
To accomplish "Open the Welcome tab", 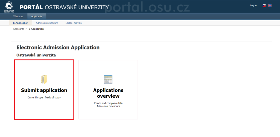I will 18,16.
